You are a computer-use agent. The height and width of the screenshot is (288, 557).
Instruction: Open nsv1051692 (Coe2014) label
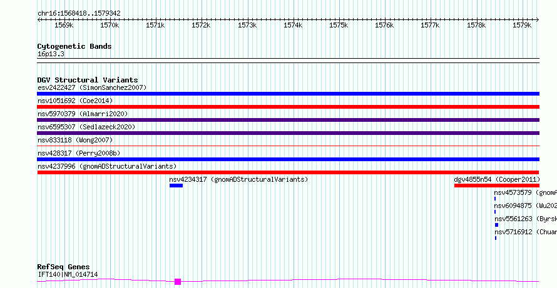[75, 101]
